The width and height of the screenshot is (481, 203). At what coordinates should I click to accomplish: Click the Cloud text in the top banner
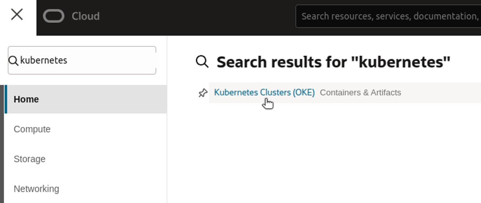point(85,16)
